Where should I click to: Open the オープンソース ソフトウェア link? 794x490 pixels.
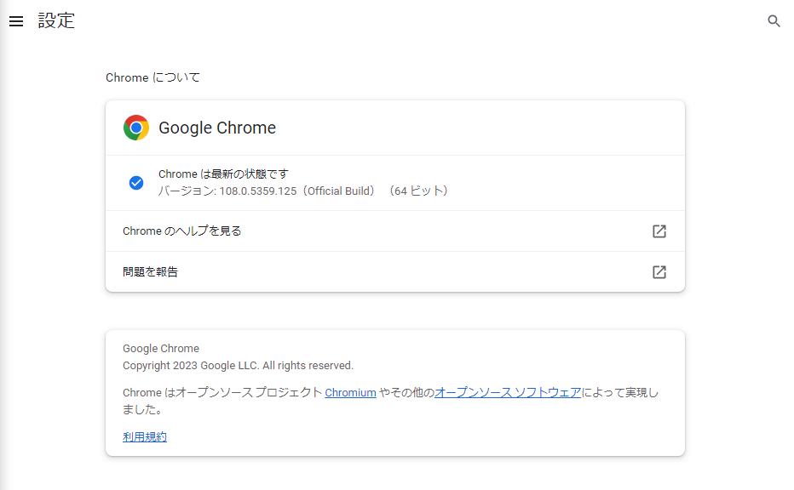[x=508, y=393]
